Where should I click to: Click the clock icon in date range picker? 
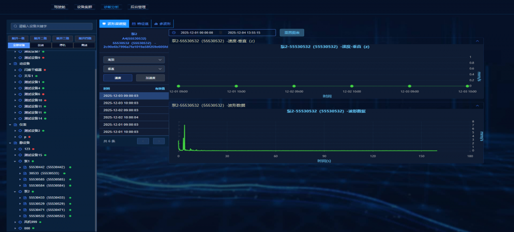point(174,33)
